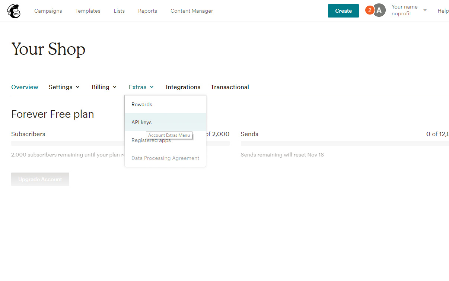Viewport: 449px width, 281px height.
Task: Open Lists in top navigation
Action: pyautogui.click(x=119, y=11)
